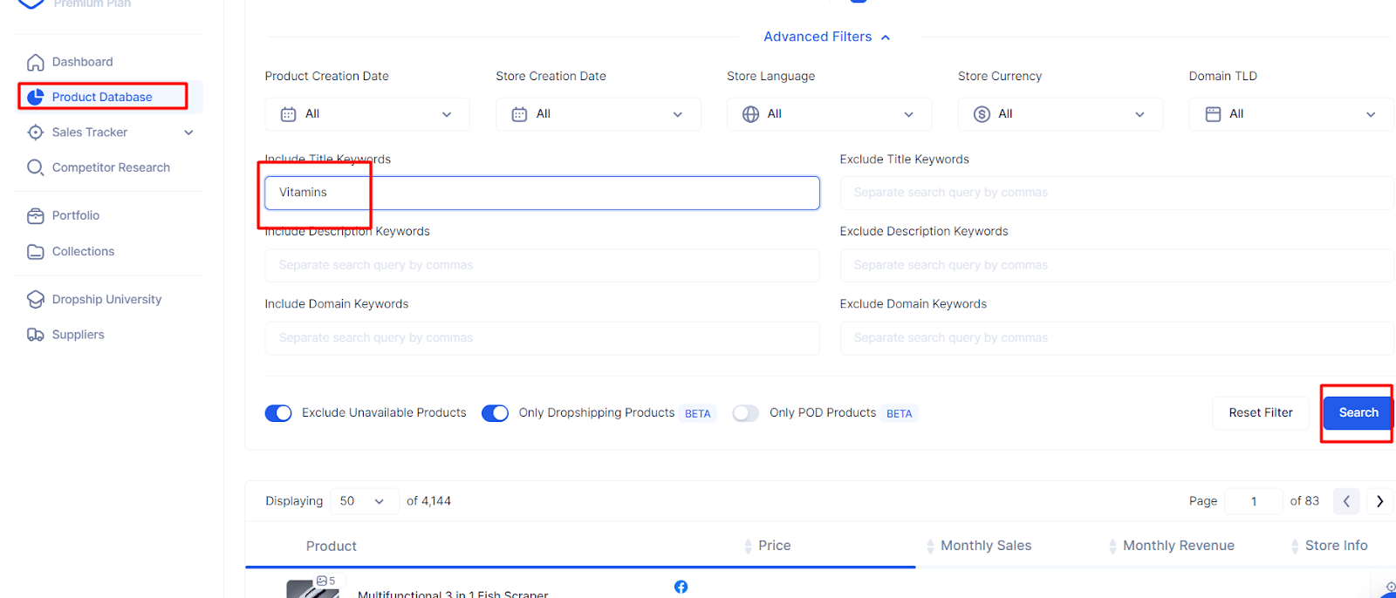Click the Dropship University graduation icon
Image resolution: width=1396 pixels, height=598 pixels.
pyautogui.click(x=35, y=299)
